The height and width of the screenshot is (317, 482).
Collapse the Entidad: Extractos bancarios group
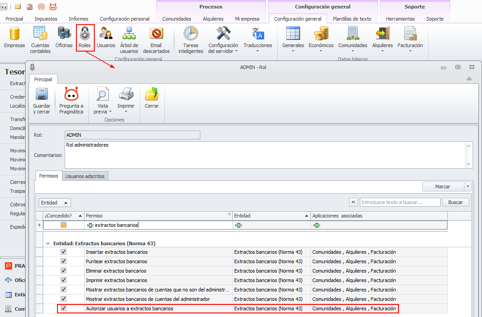pyautogui.click(x=48, y=243)
